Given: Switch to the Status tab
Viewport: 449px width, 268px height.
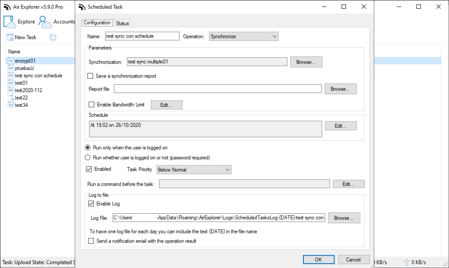Looking at the screenshot, I should click(x=122, y=23).
